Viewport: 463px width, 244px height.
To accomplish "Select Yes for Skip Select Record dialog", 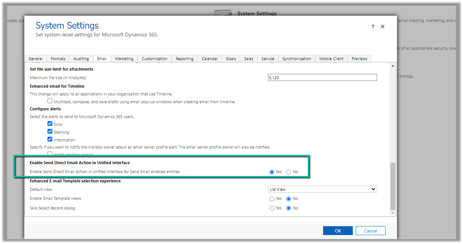I will point(272,208).
